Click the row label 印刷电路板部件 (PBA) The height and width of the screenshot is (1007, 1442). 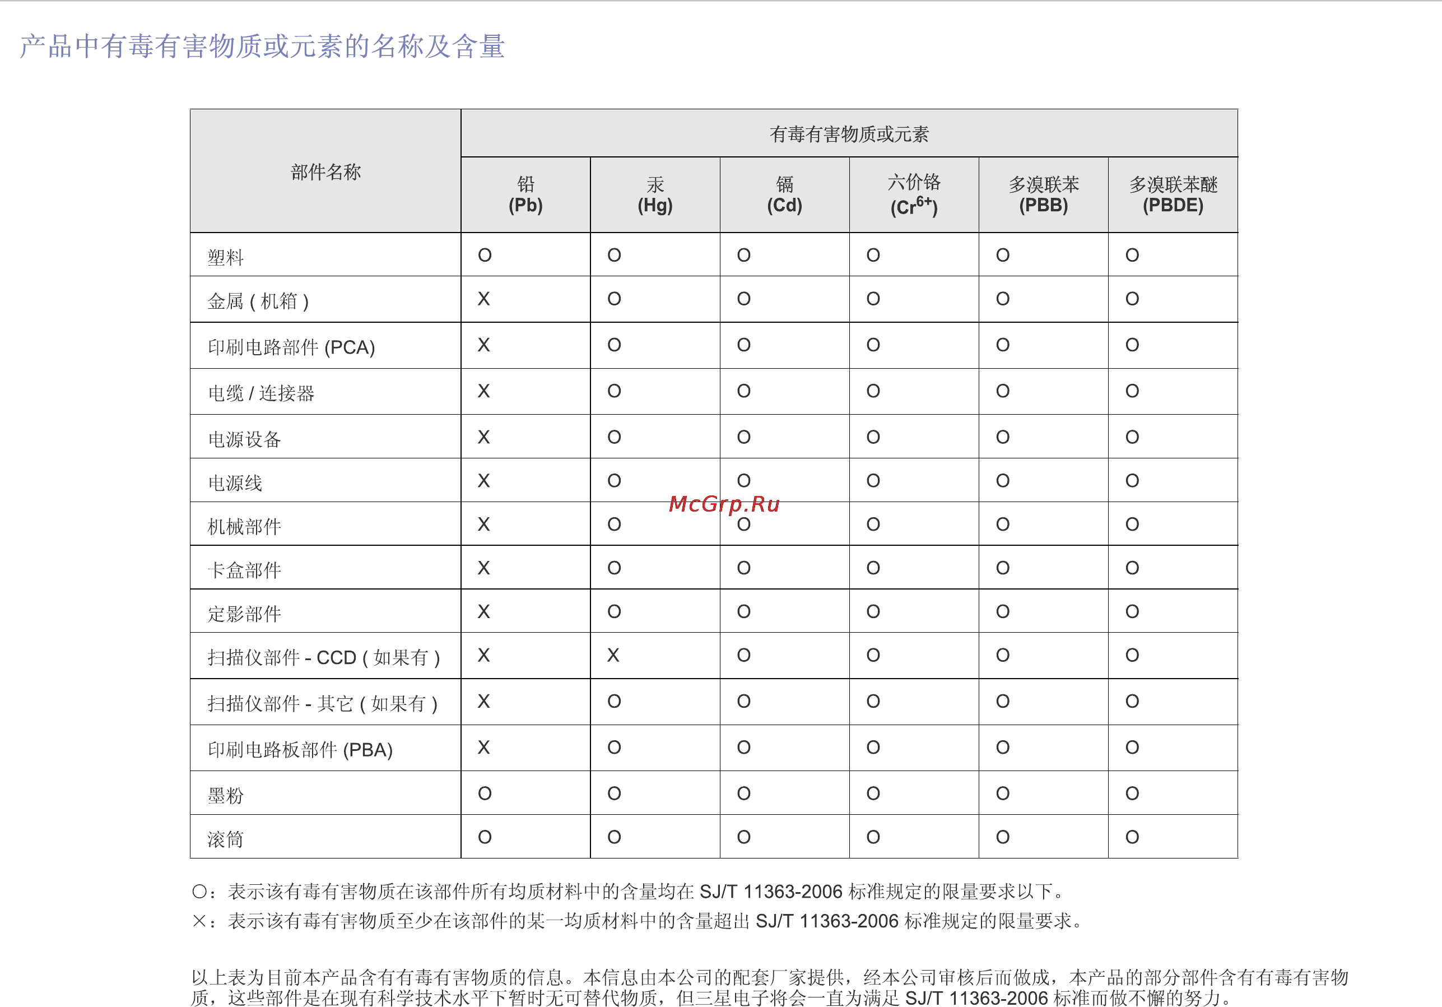[x=300, y=749]
